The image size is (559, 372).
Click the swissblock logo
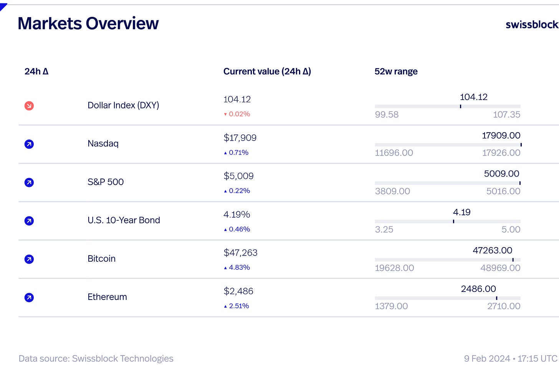pos(532,25)
